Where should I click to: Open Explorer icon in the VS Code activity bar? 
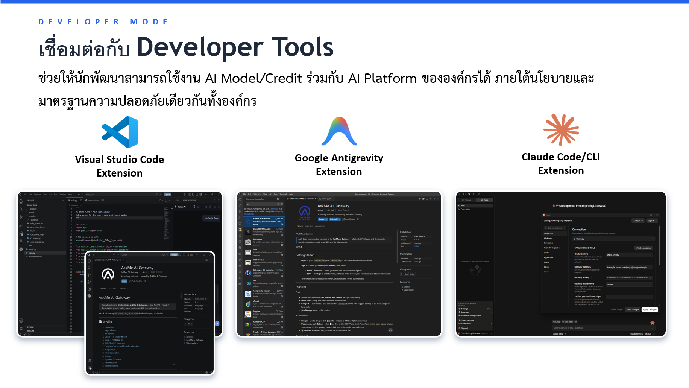click(x=21, y=201)
